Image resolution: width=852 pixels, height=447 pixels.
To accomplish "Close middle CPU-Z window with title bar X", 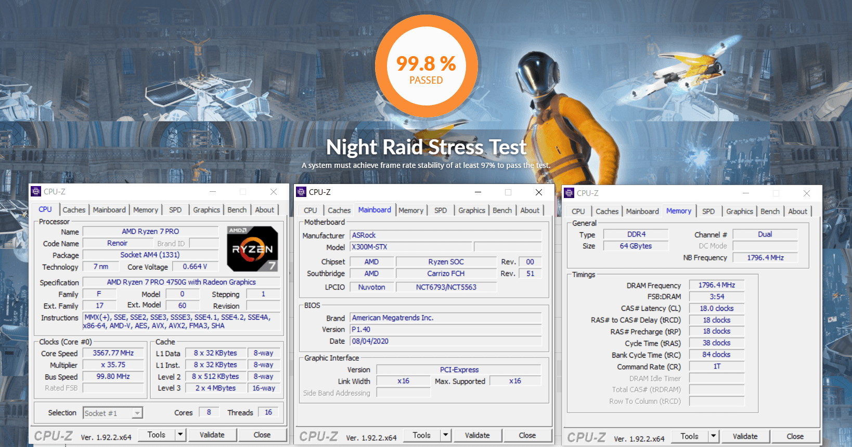I will point(539,192).
